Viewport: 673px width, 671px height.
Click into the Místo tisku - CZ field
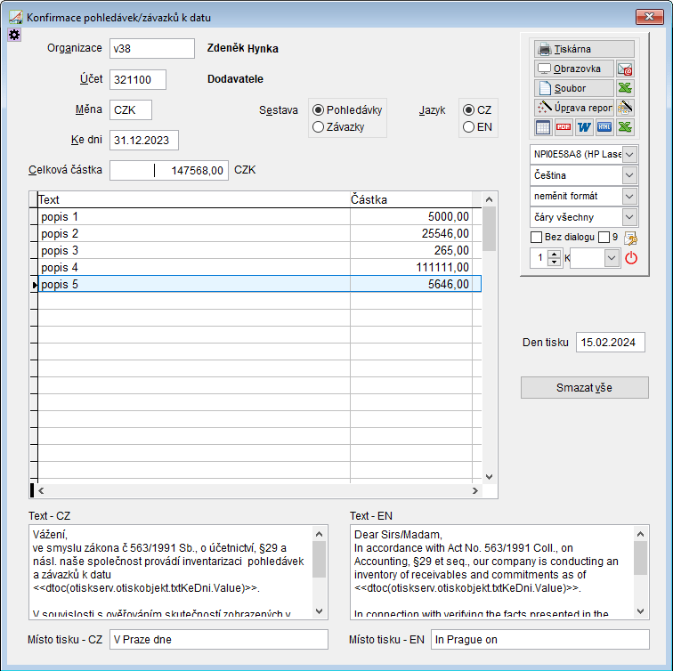coord(219,639)
